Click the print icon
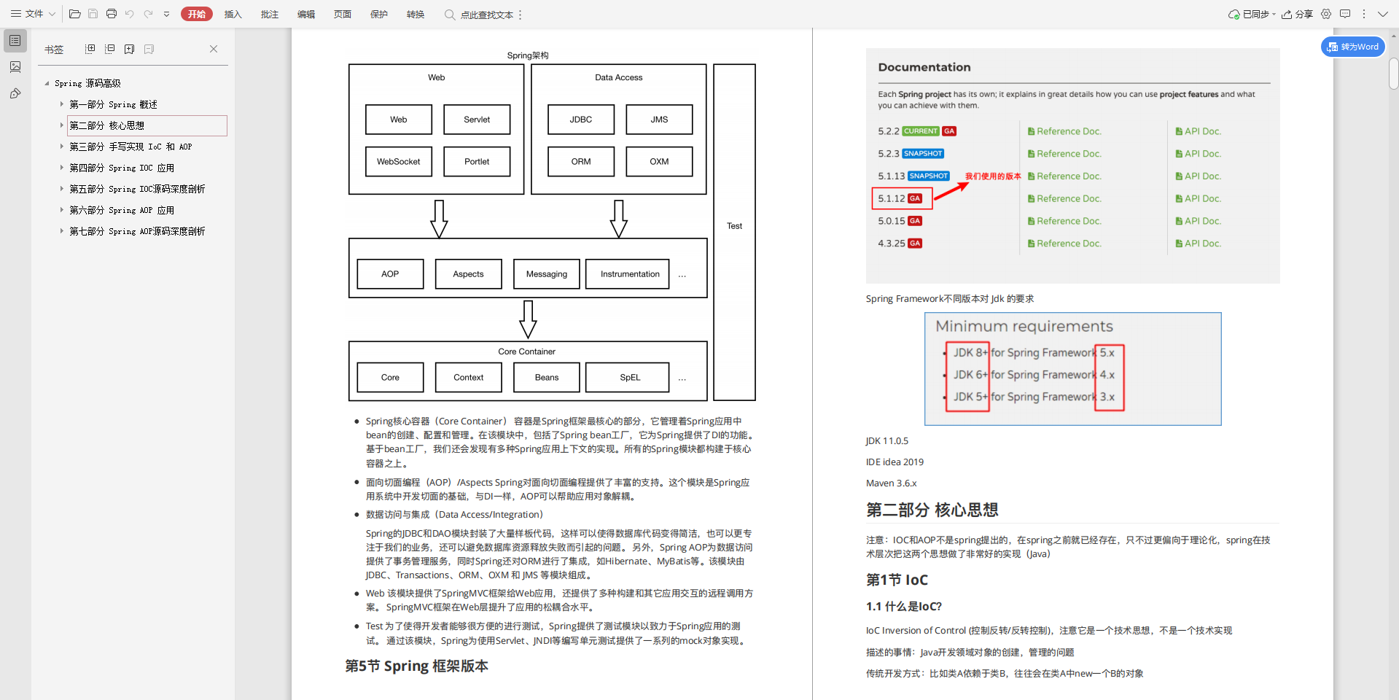Screen dimensions: 1399x700 coord(112,14)
